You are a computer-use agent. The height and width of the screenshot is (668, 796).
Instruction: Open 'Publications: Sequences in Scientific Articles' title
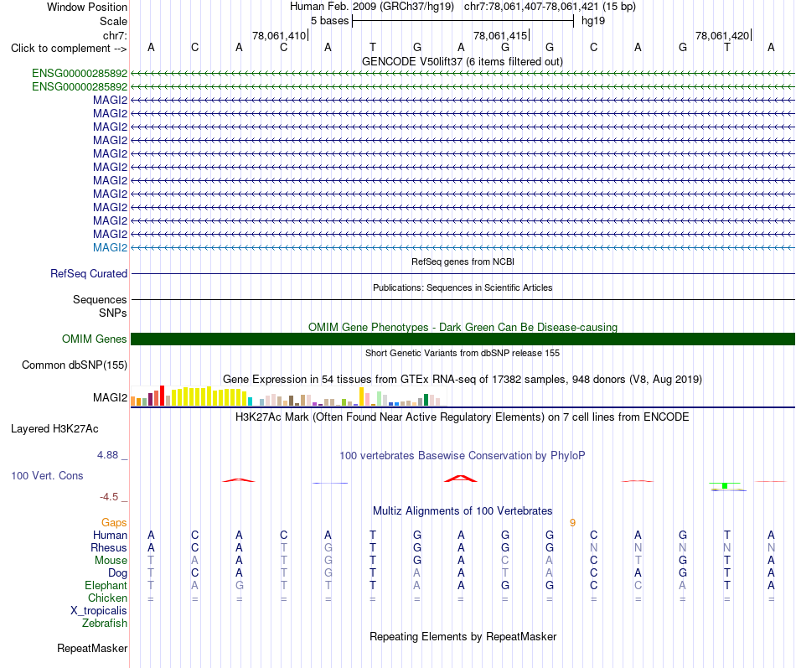pos(463,287)
